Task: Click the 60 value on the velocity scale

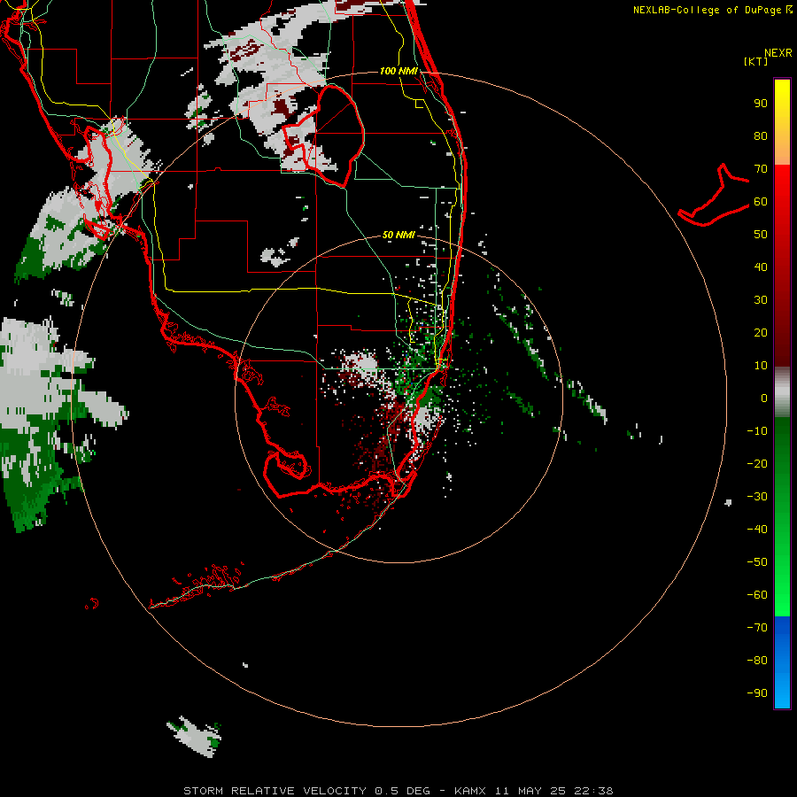Action: [x=761, y=201]
